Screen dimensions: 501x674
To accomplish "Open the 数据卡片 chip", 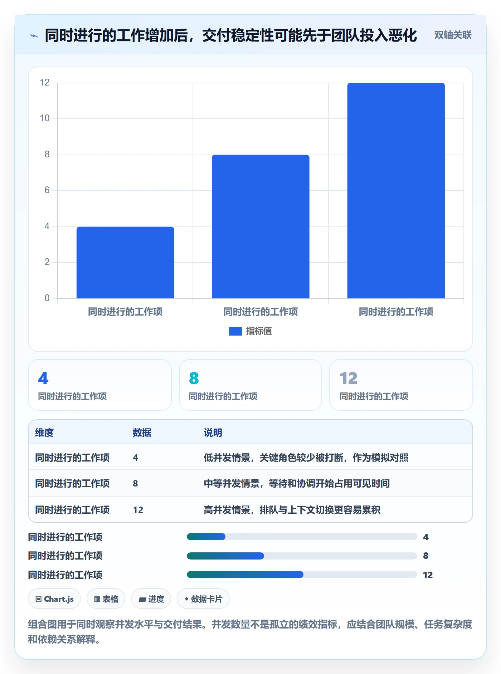I will (203, 599).
